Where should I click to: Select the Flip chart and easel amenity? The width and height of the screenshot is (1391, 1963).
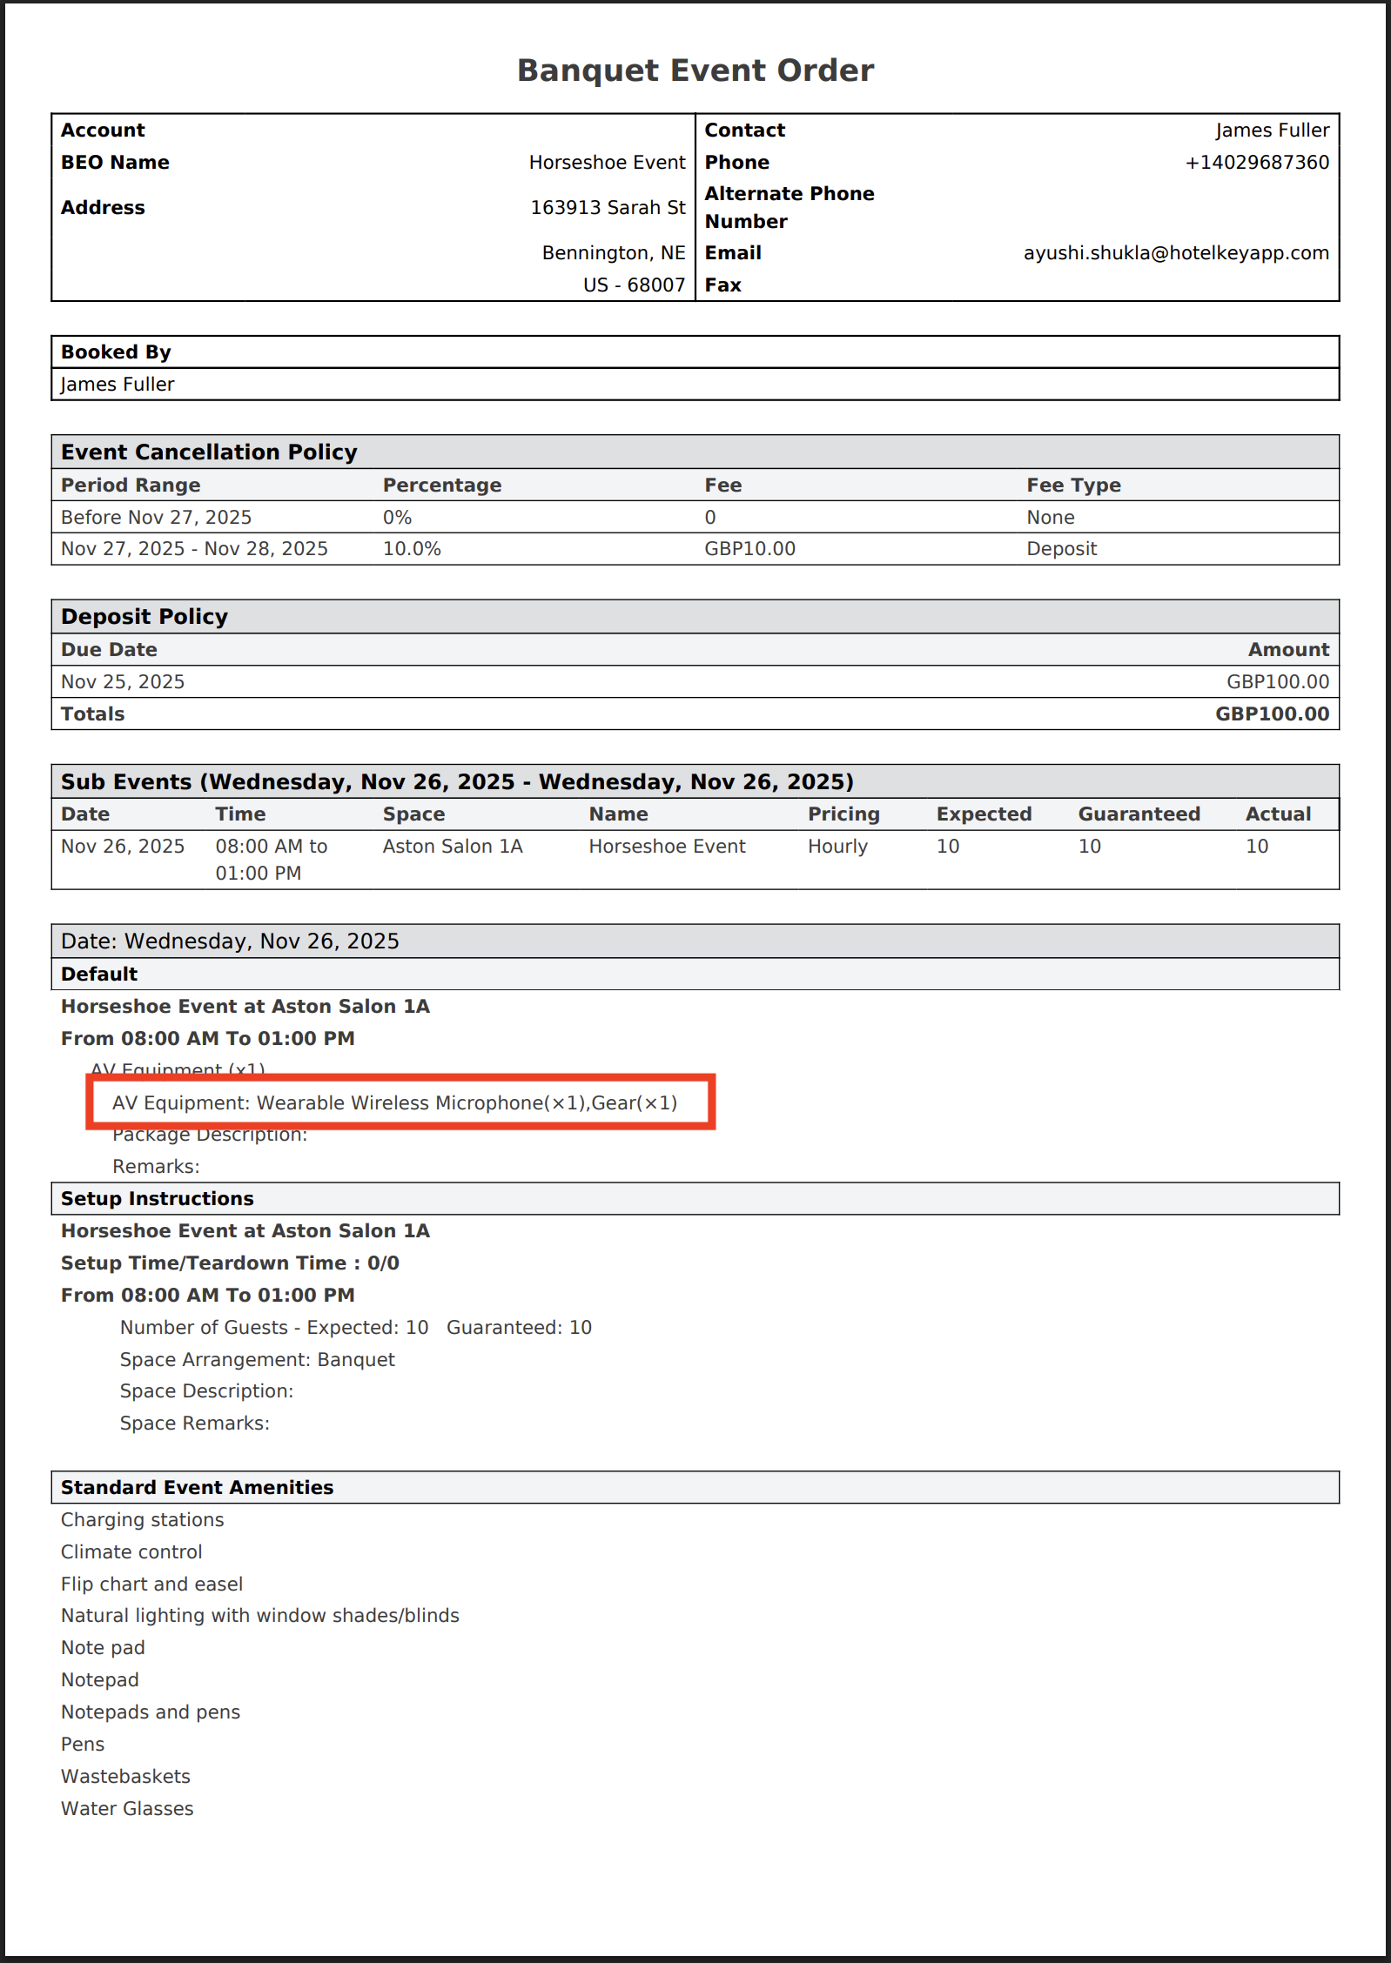tap(151, 1584)
